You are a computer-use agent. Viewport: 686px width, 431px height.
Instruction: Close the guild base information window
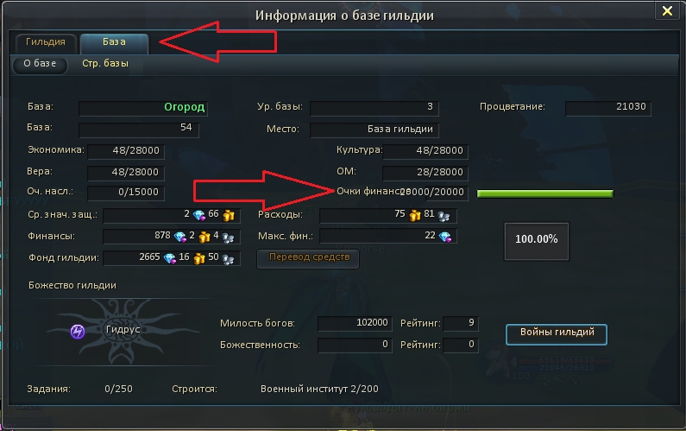pyautogui.click(x=667, y=10)
